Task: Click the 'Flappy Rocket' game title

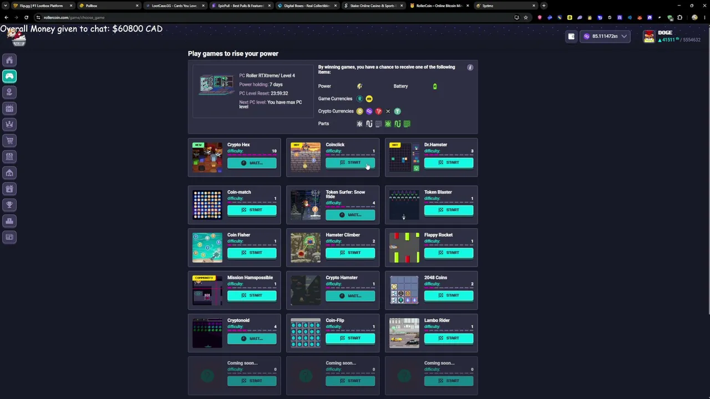Action: coord(438,235)
